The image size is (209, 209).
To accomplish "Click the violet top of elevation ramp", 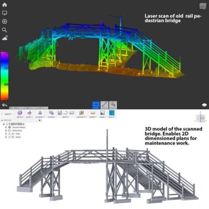I will tap(4, 54).
